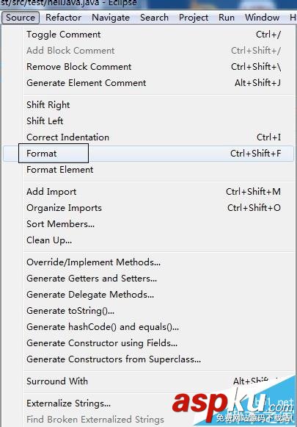Open Clean Up dialog
The height and width of the screenshot is (427, 297).
click(x=149, y=240)
